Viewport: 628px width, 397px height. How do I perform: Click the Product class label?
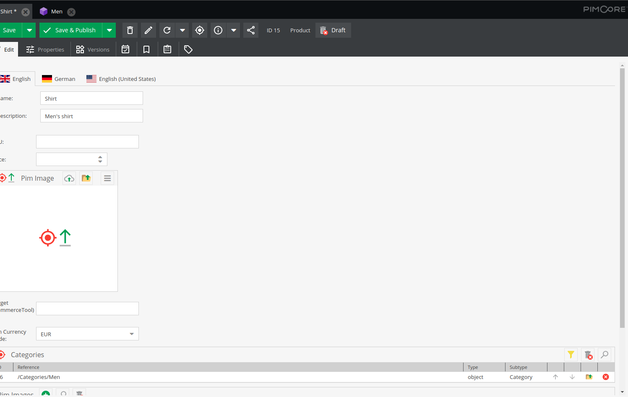(x=300, y=30)
